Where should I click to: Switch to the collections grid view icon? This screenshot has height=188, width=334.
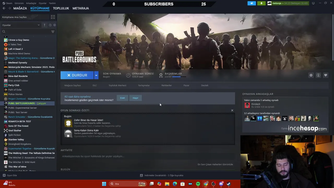[53, 17]
